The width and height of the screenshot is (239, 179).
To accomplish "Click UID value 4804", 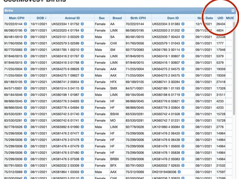I will coord(220,30).
